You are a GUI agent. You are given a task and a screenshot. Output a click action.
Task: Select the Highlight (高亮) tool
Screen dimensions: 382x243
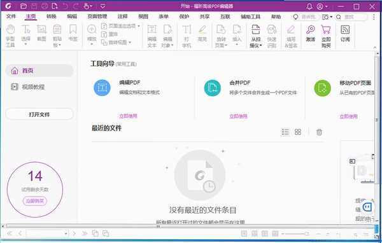click(202, 32)
